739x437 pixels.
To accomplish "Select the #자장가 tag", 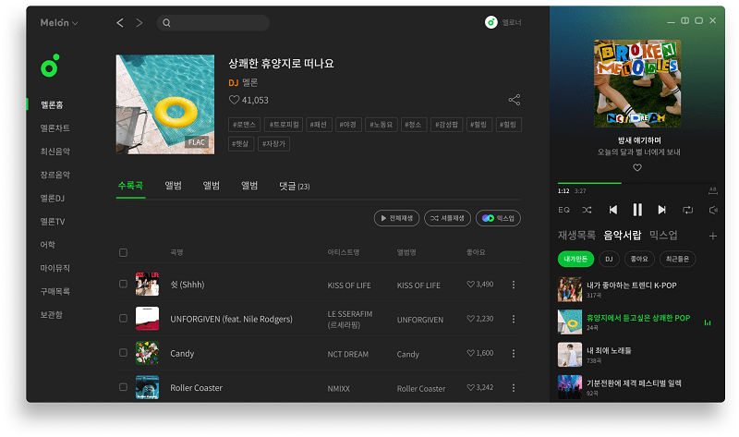I will (273, 144).
